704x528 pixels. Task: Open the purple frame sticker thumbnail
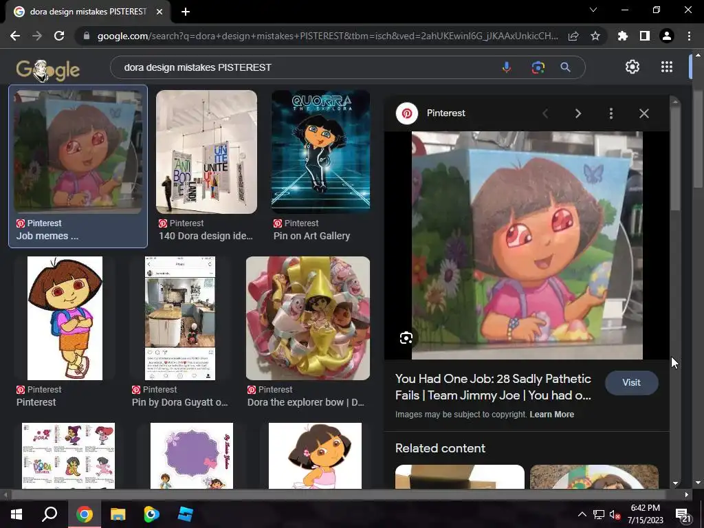tap(192, 456)
